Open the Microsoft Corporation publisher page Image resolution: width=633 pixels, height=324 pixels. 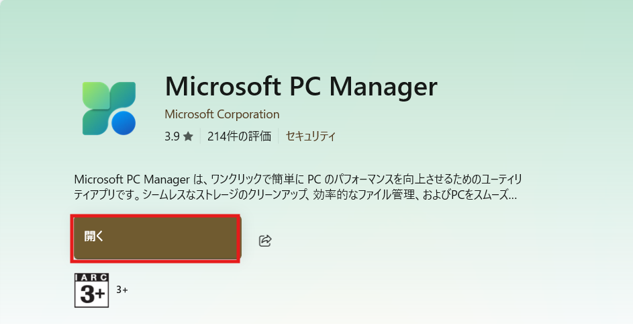[x=222, y=114]
